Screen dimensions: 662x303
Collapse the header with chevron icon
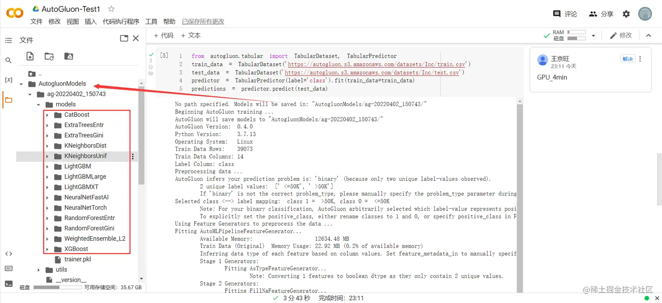[648, 36]
